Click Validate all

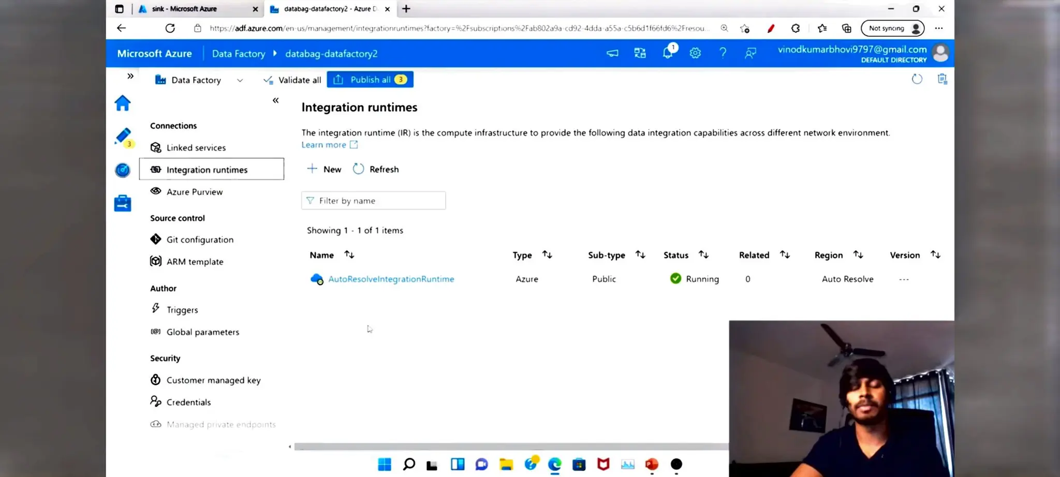pos(292,80)
